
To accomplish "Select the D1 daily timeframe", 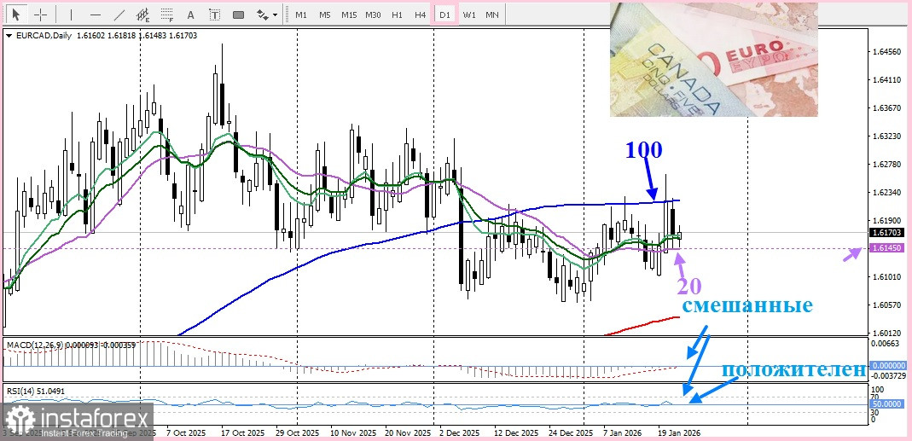I will [x=445, y=15].
